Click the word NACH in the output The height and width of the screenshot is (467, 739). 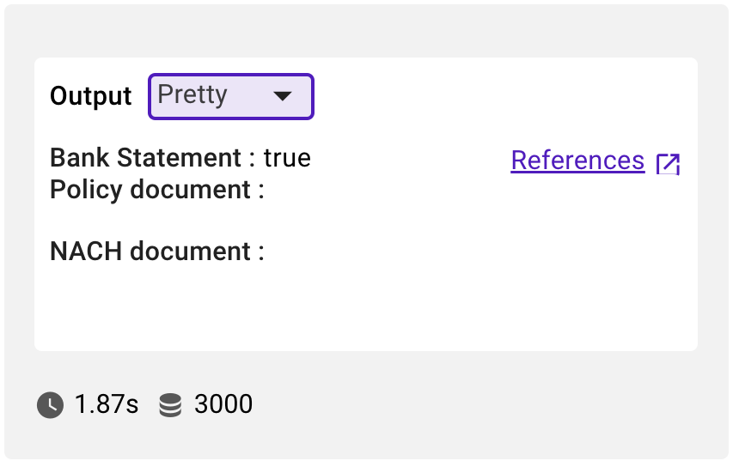click(86, 251)
